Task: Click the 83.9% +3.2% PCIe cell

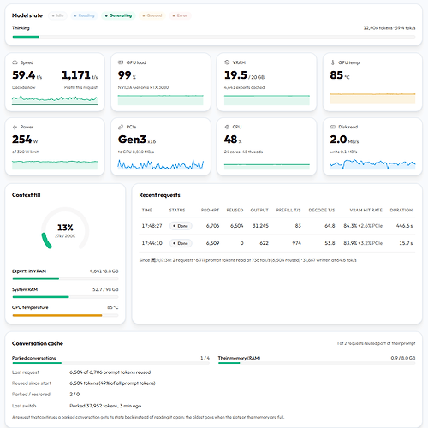Action: [363, 243]
